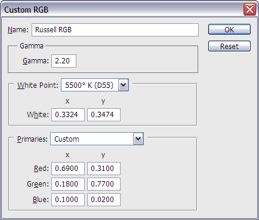Click the Reset button
The width and height of the screenshot is (259, 220).
pos(229,46)
